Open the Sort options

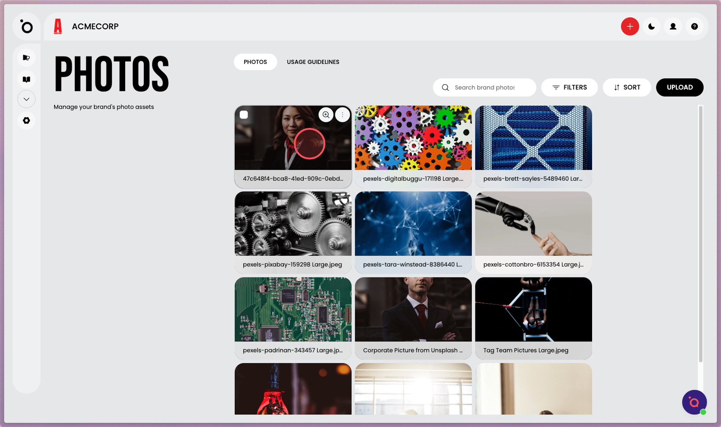pyautogui.click(x=627, y=87)
